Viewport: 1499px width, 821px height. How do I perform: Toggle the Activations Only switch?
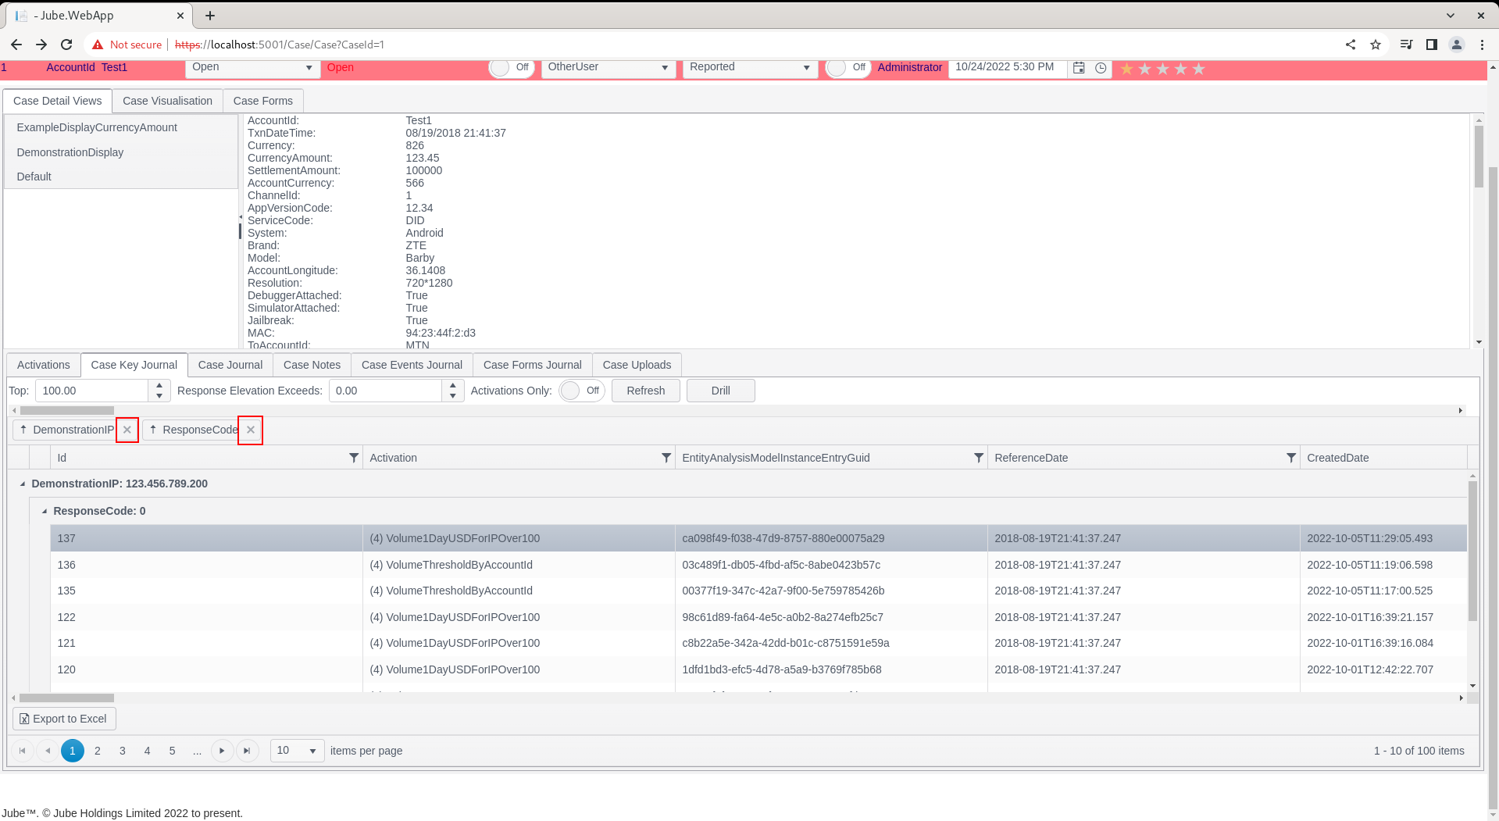click(x=582, y=391)
